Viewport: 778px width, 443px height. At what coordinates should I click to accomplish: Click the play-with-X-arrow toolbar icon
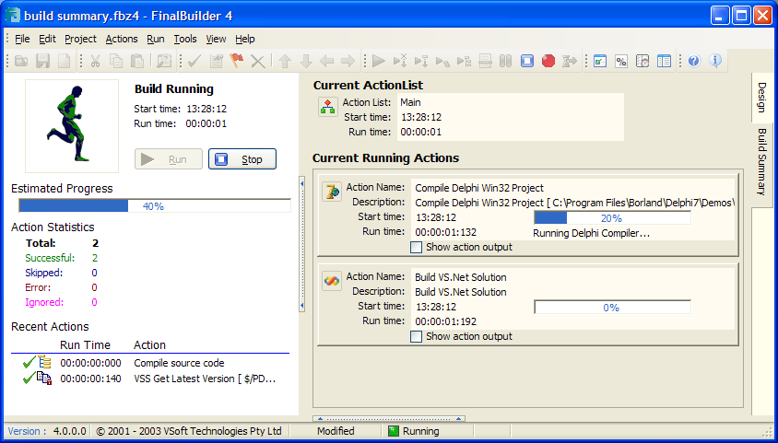pos(400,61)
